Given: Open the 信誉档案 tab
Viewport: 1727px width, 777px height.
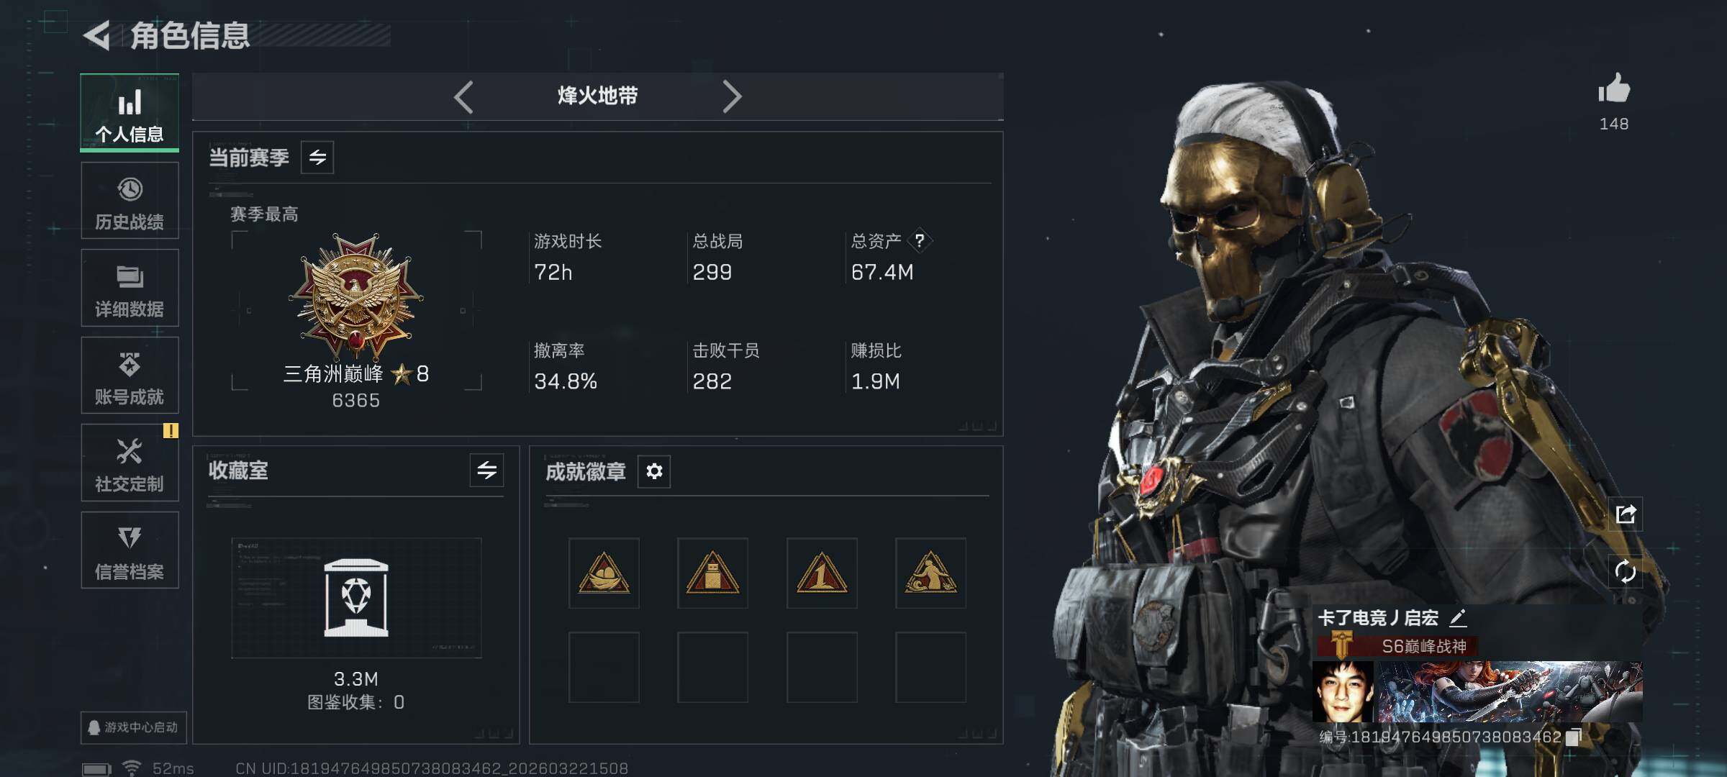Looking at the screenshot, I should point(130,550).
